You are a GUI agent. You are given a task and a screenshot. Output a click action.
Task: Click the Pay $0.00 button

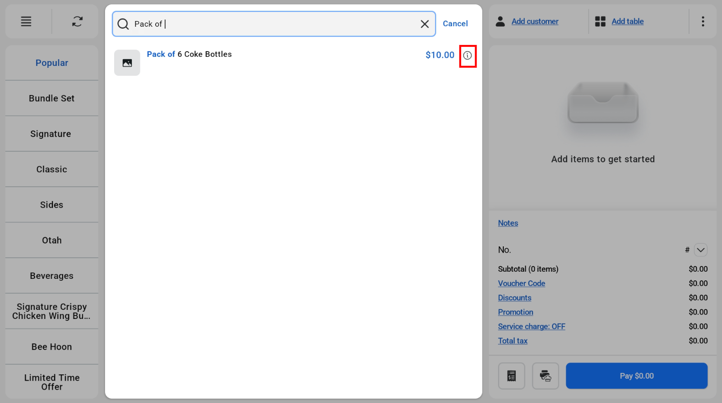coord(637,376)
